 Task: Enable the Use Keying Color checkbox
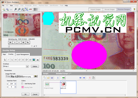coord(22,84)
